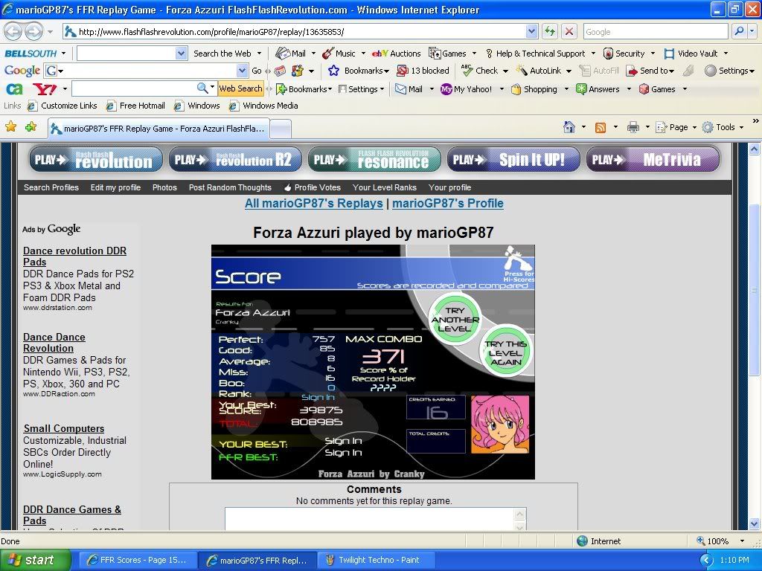This screenshot has width=762, height=571.
Task: Click the 13 blocked popup blocker icon
Action: [423, 71]
